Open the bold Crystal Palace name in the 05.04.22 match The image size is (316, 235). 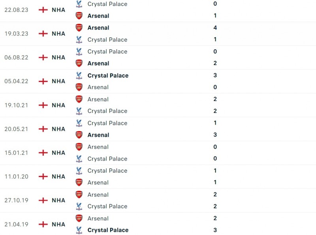(x=108, y=75)
